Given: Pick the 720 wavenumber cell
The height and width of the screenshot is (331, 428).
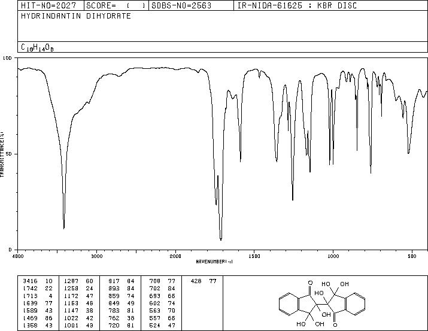Looking at the screenshot, I should (x=114, y=325).
